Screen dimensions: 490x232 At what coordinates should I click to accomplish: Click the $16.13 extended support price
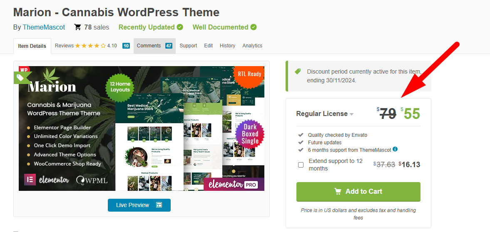pyautogui.click(x=409, y=165)
